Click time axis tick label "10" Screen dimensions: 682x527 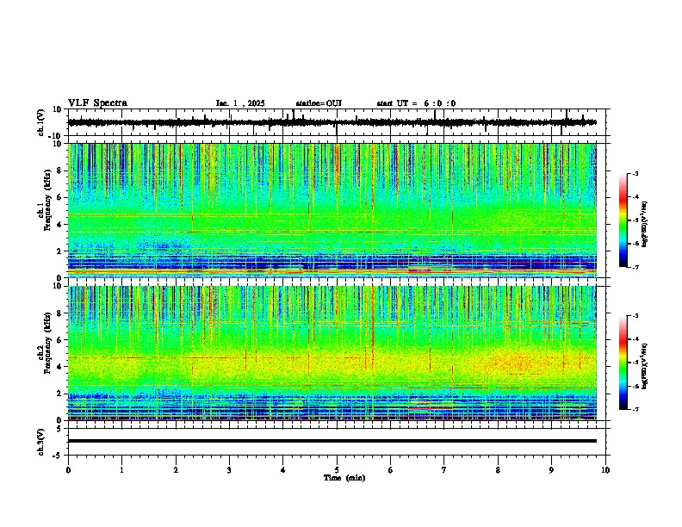point(605,470)
